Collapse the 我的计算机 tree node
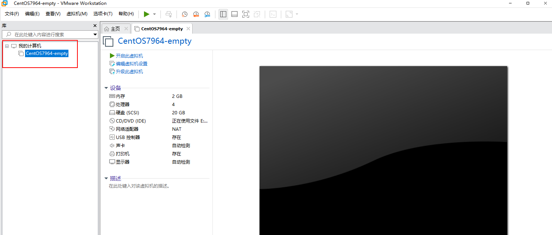The image size is (552, 235). (7, 46)
